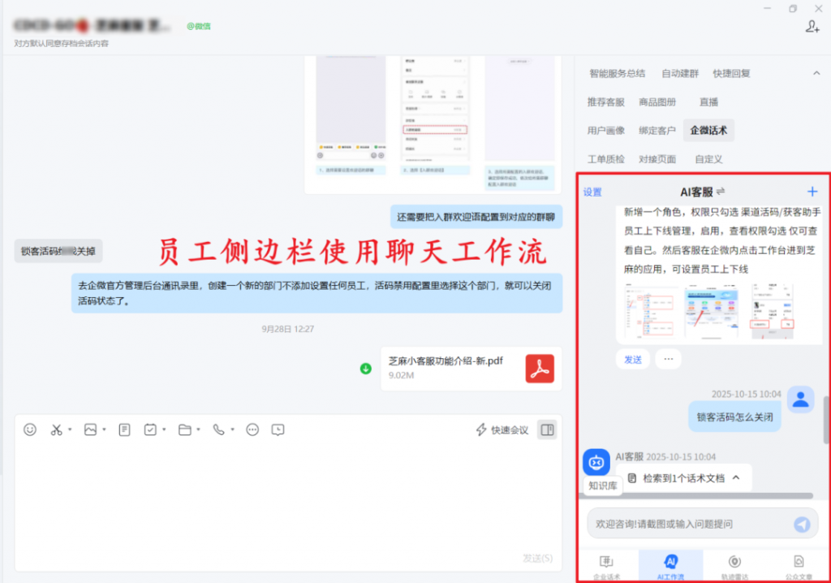This screenshot has width=831, height=583.
Task: Toggle the sidebar panel button
Action: point(547,430)
